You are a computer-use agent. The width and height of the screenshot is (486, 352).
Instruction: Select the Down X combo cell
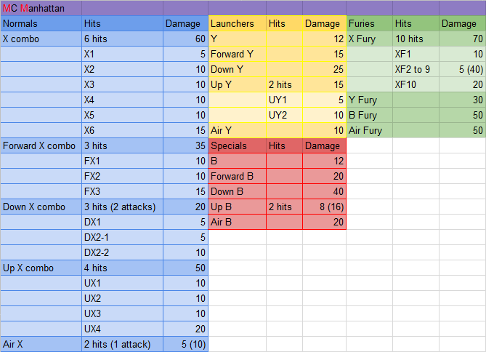click(41, 207)
